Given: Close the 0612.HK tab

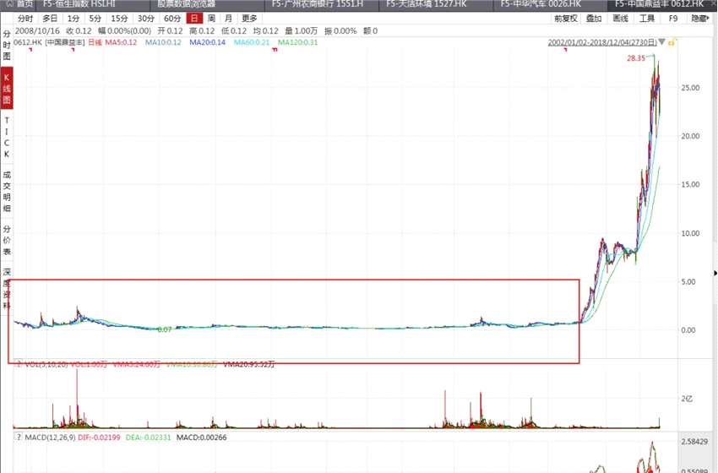Looking at the screenshot, I should (714, 4).
